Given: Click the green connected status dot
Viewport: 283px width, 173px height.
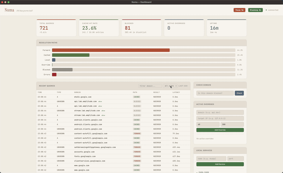Looking at the screenshot, I should click(266, 10).
